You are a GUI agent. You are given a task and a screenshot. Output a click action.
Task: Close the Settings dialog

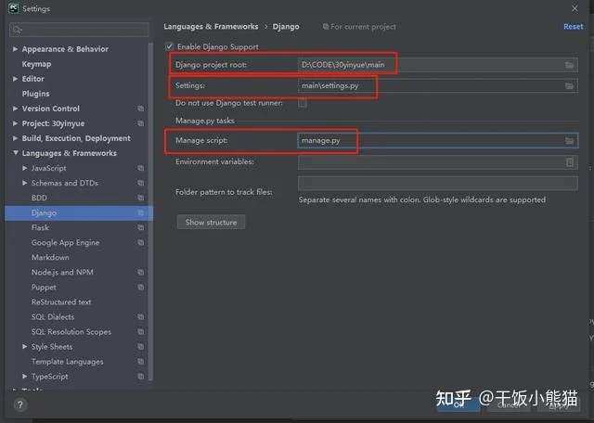(x=575, y=8)
